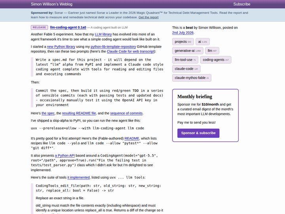Click the RELEASE badge
The height and width of the screenshot is (214, 285).
point(40,27)
